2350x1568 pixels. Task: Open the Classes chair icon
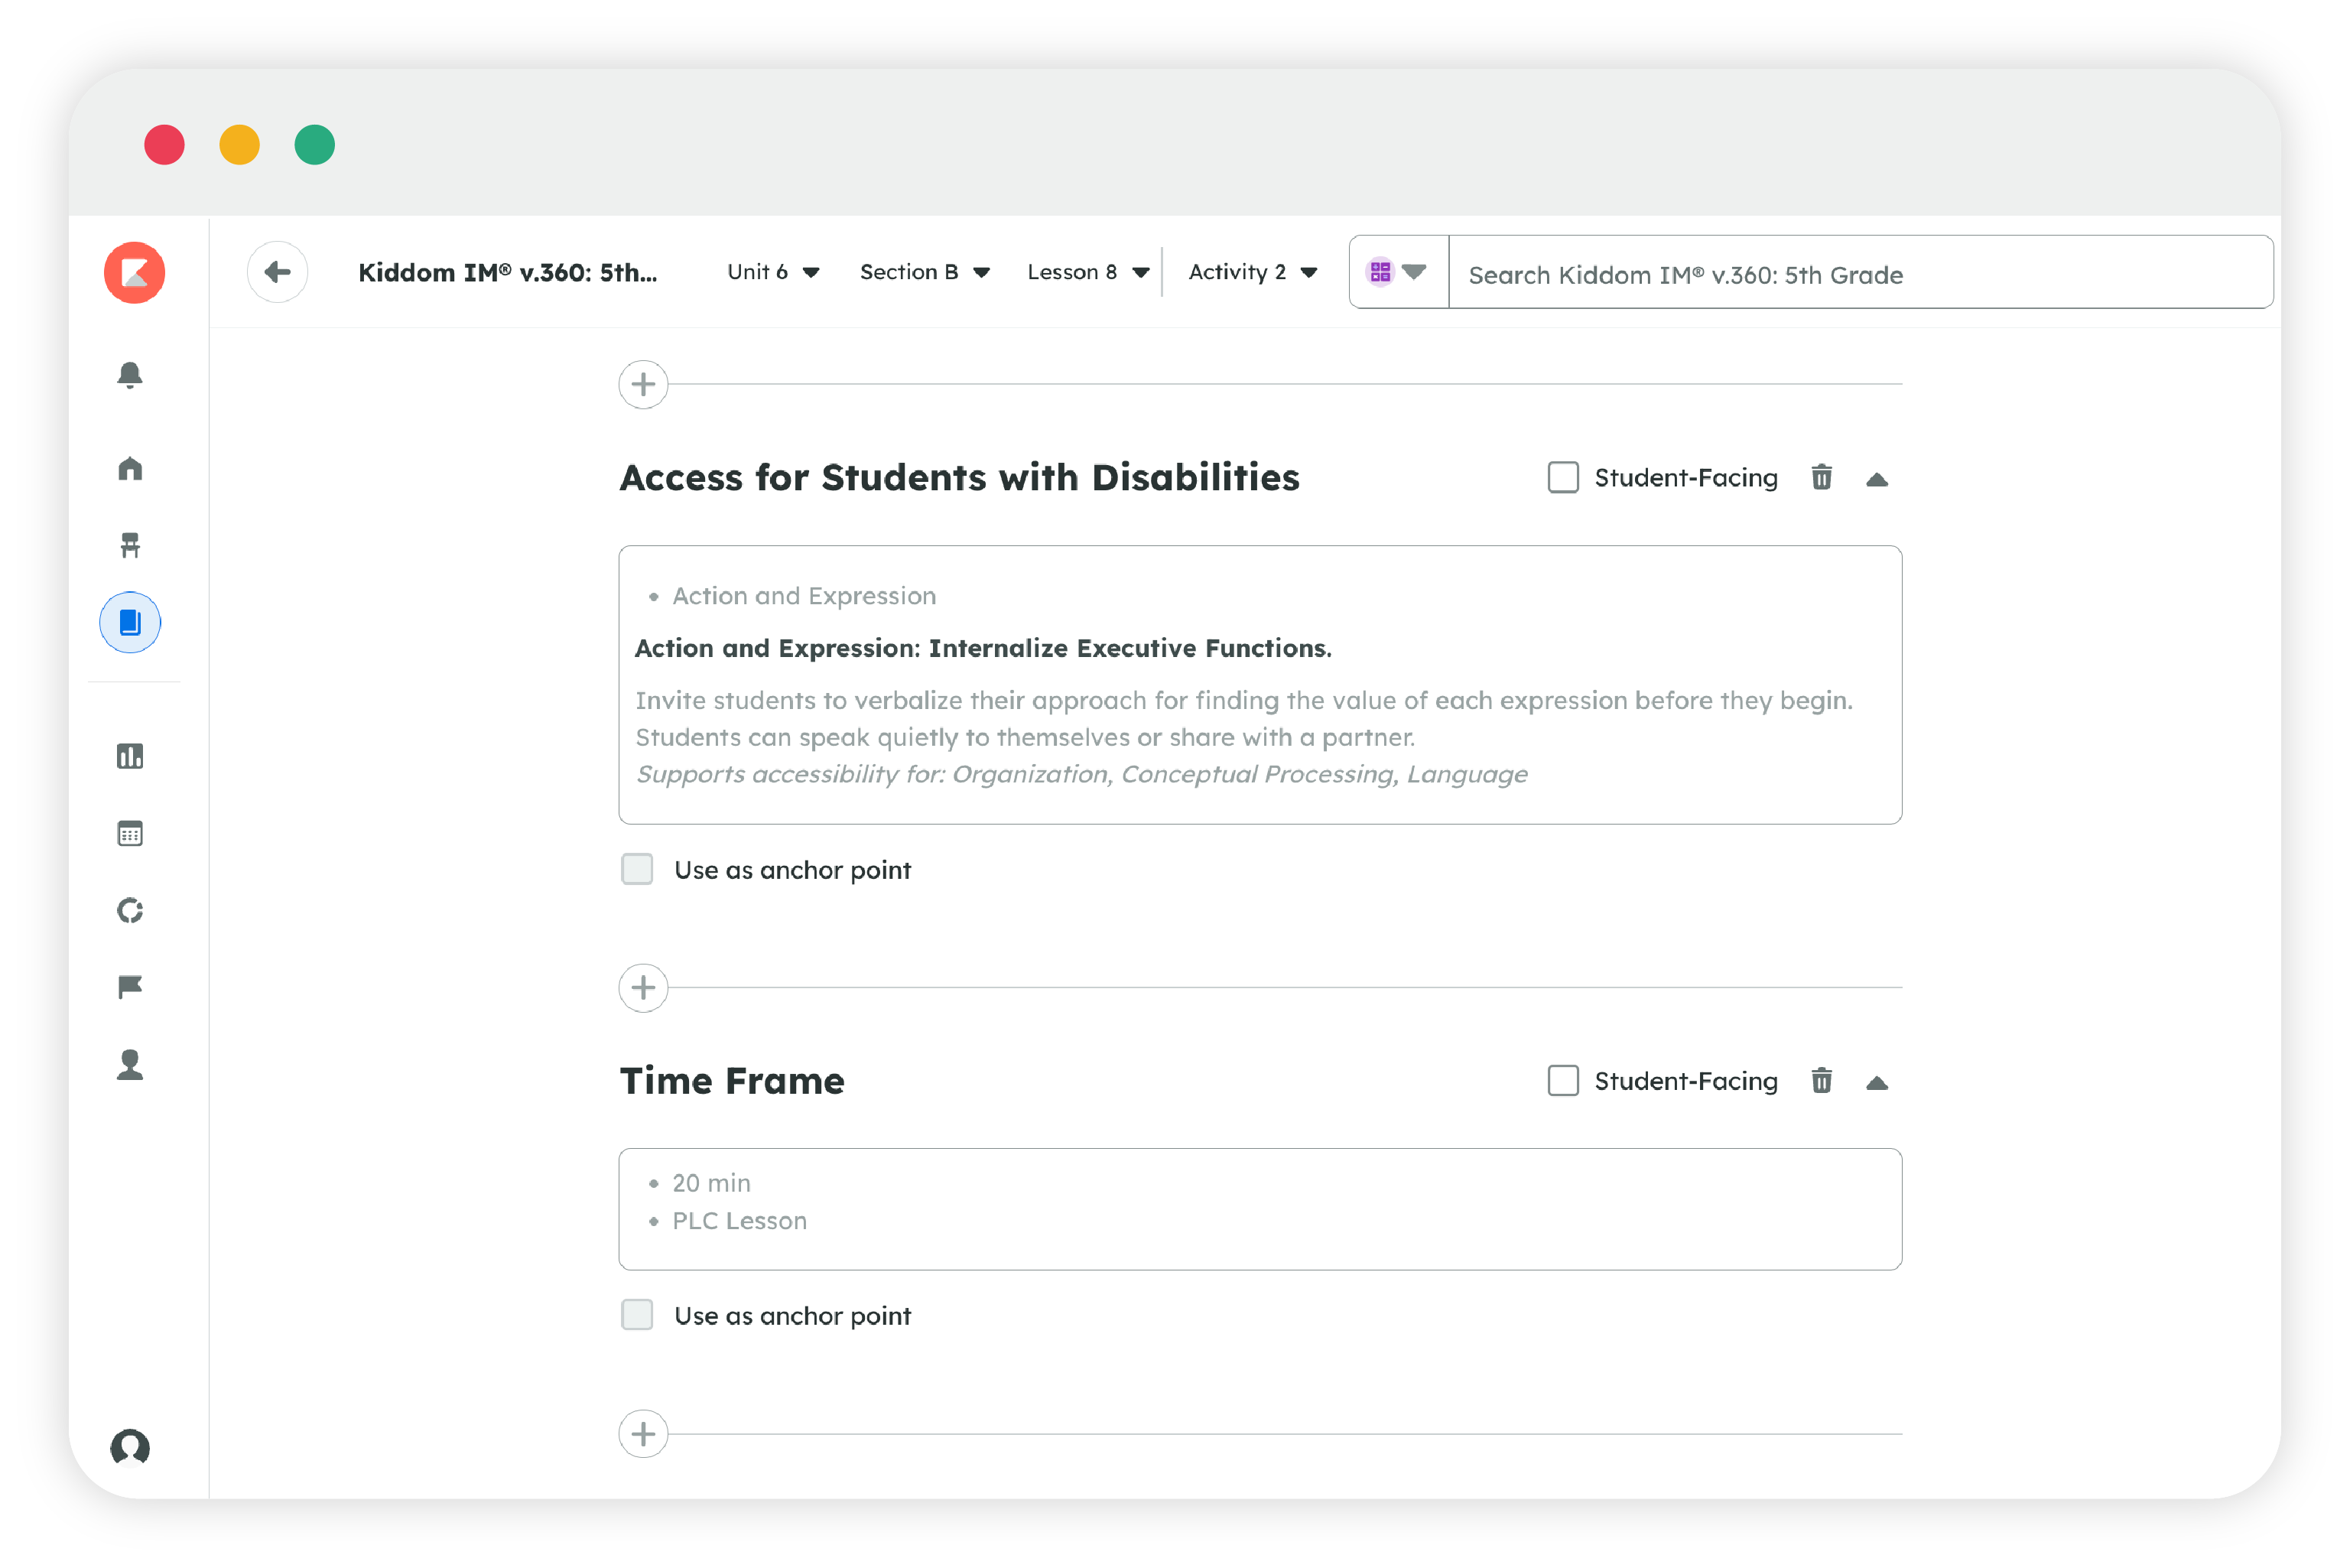tap(130, 545)
